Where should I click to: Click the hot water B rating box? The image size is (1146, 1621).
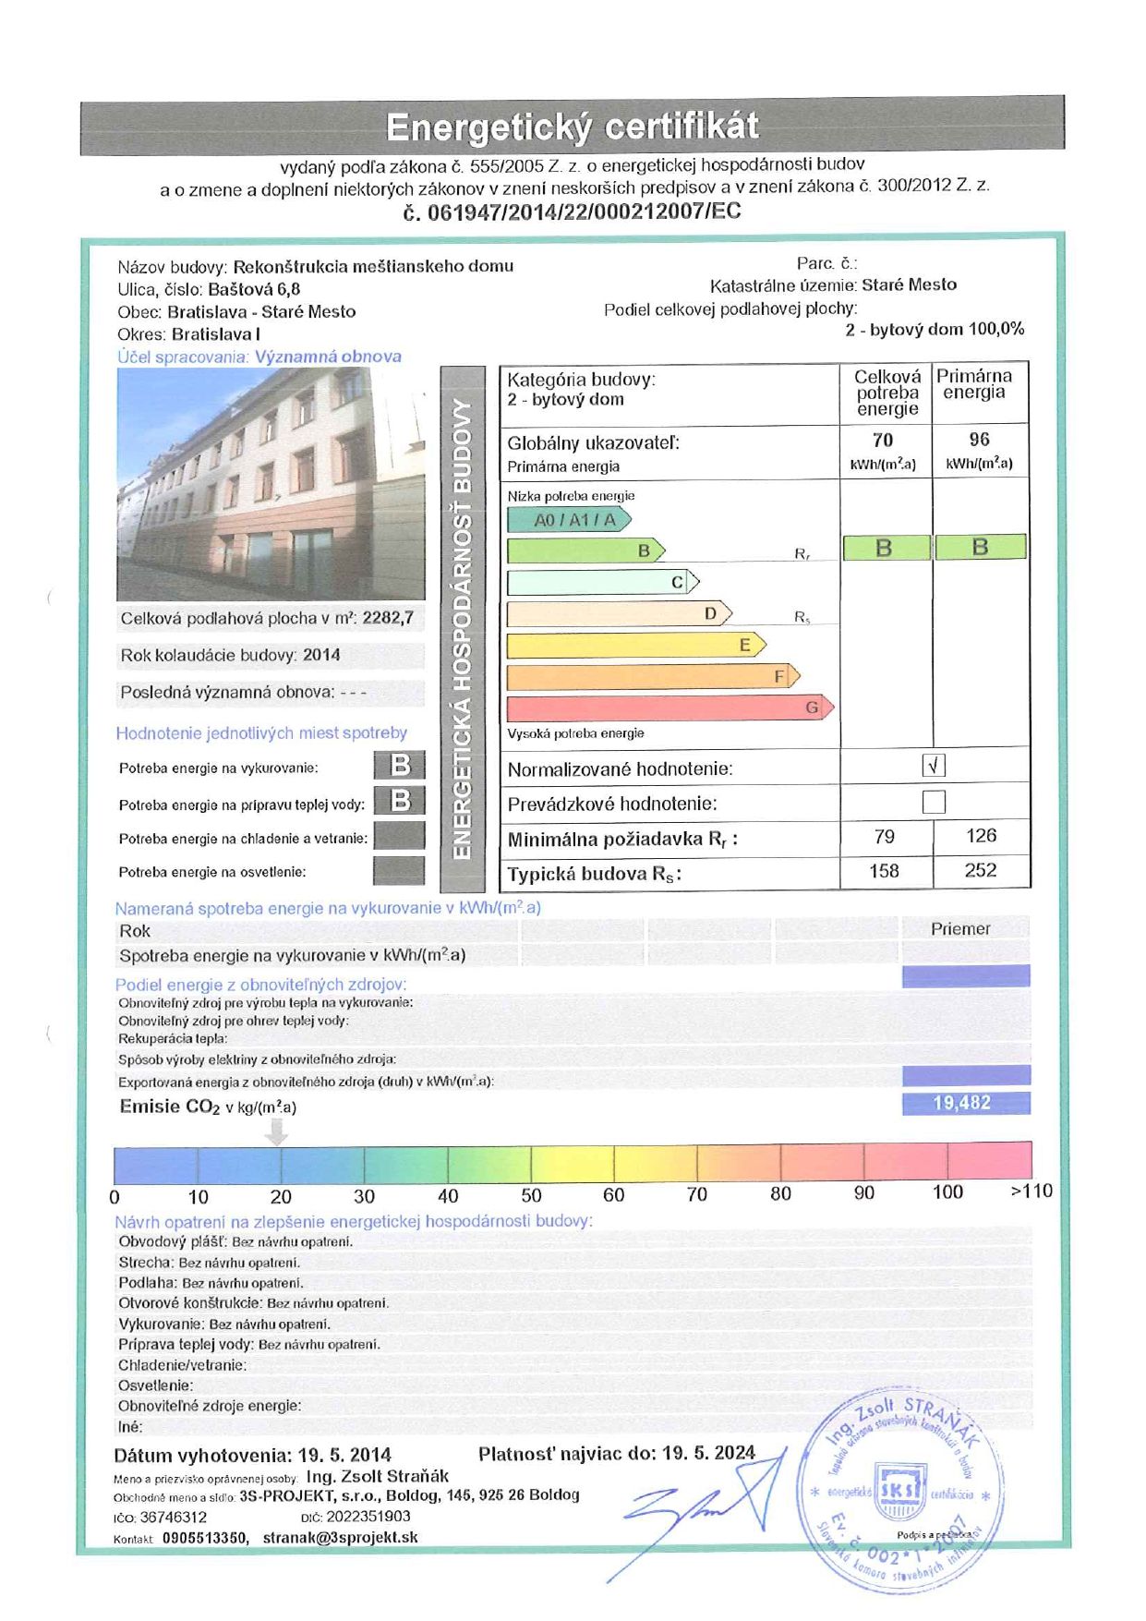[x=400, y=800]
